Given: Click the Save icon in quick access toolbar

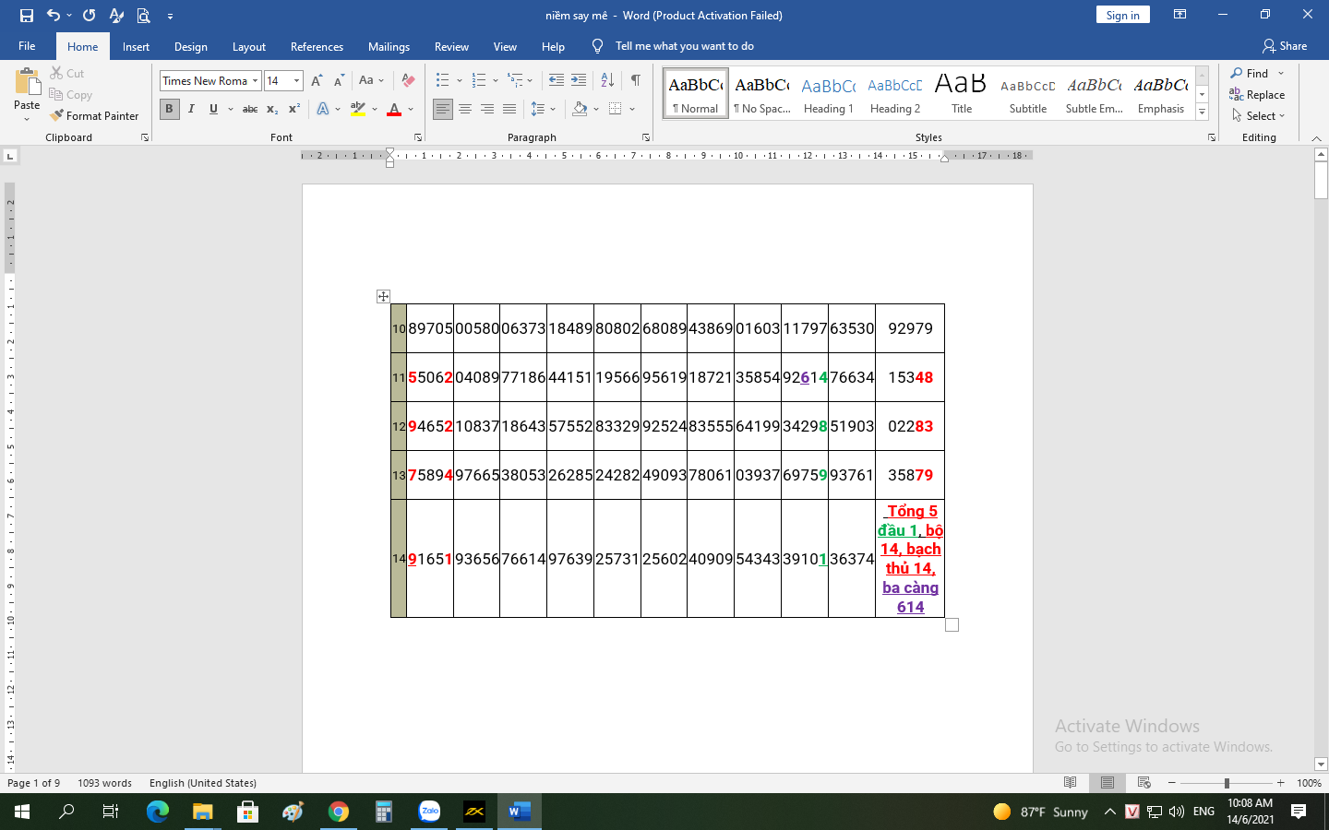Looking at the screenshot, I should point(26,16).
